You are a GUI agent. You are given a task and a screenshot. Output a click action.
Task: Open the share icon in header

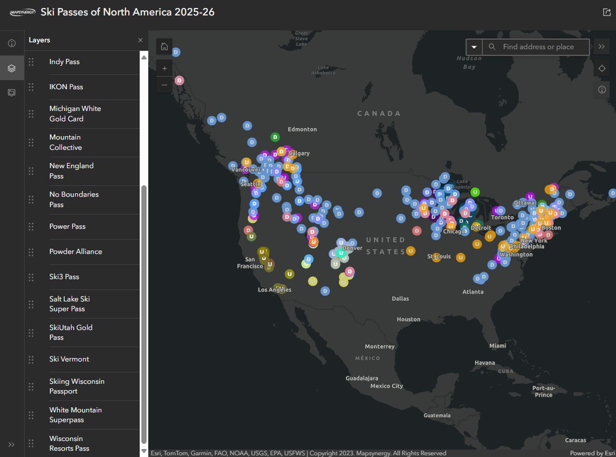[607, 12]
